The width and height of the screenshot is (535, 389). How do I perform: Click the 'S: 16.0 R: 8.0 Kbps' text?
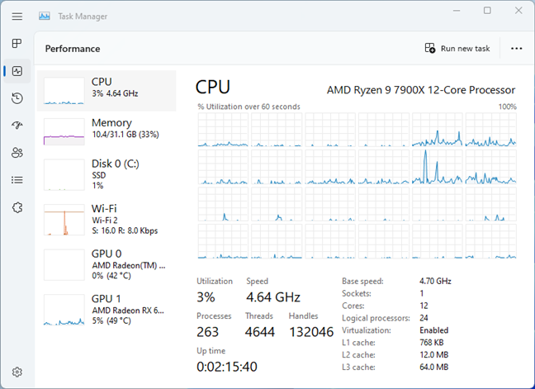pyautogui.click(x=125, y=230)
